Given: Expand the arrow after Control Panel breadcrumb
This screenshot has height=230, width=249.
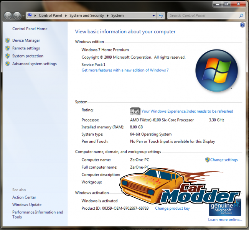Looking at the screenshot, I should (66, 16).
